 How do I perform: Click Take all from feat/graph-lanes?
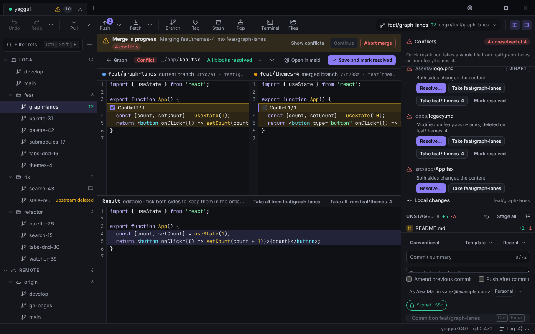click(287, 202)
